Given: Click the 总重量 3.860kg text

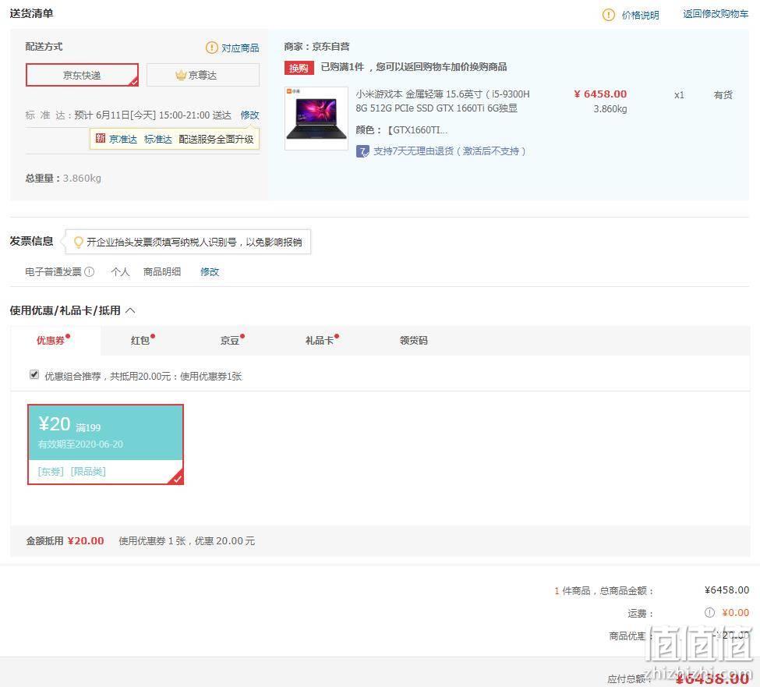Looking at the screenshot, I should (x=63, y=179).
